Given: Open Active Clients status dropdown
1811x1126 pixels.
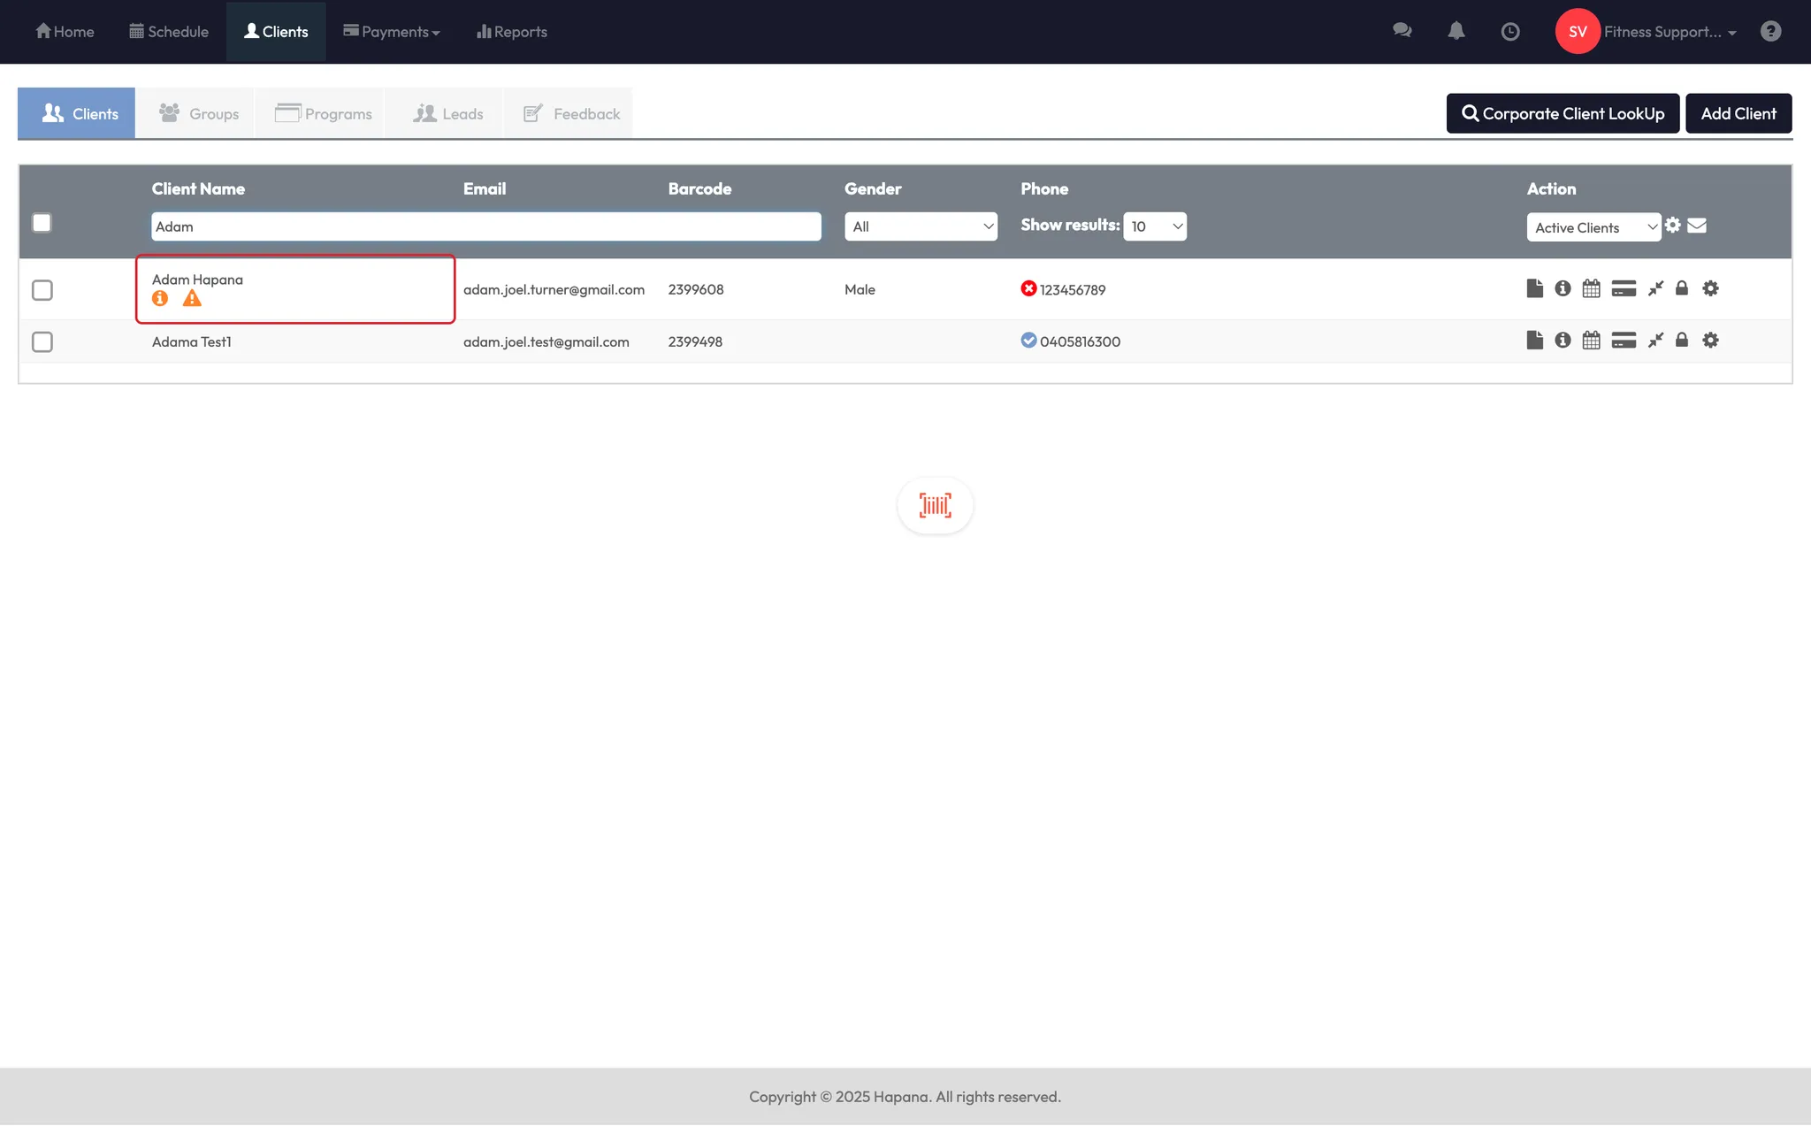Looking at the screenshot, I should click(1593, 227).
